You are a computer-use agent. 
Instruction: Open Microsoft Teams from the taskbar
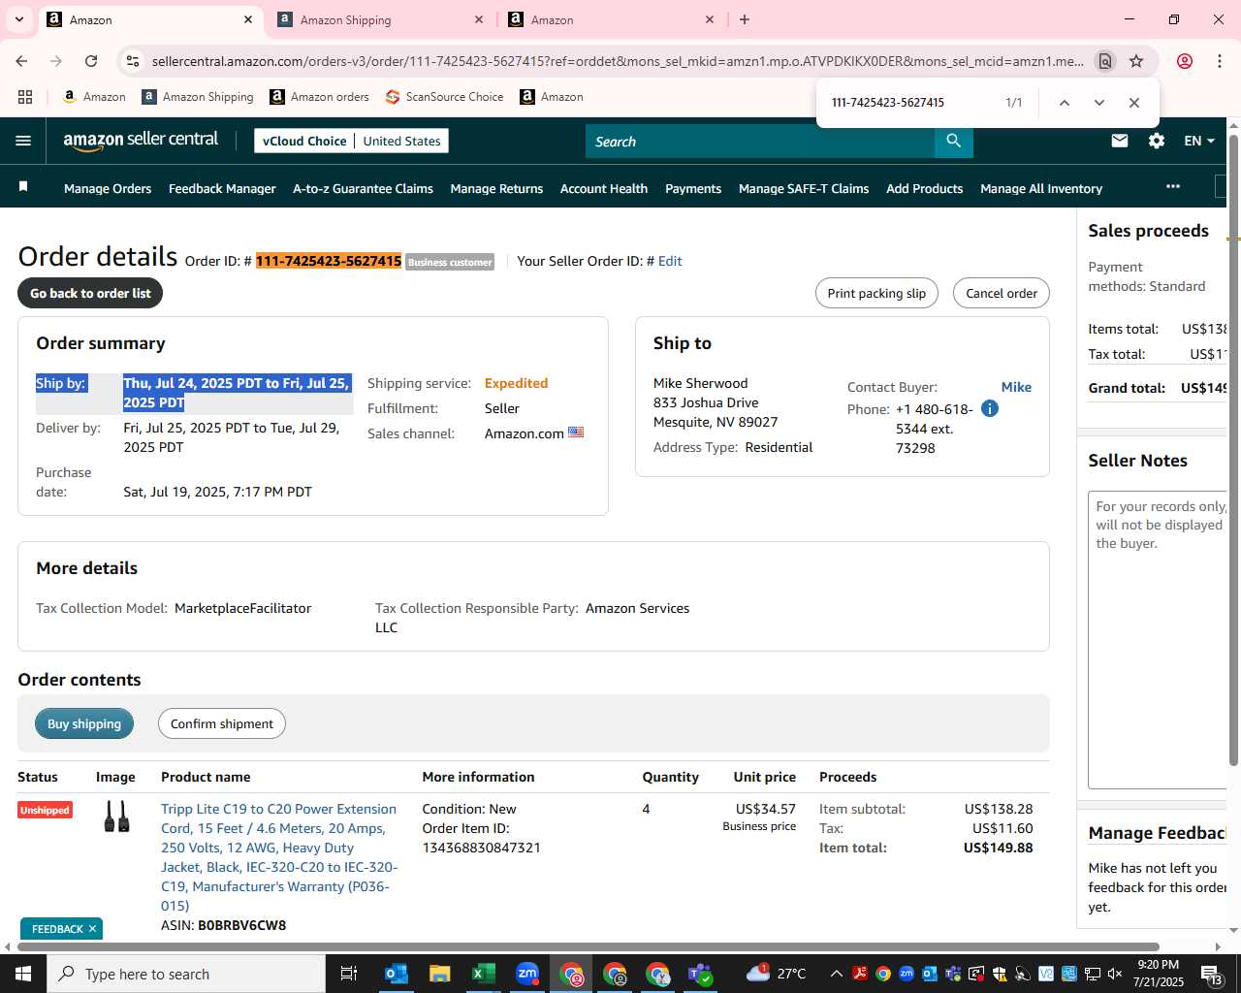[x=701, y=974]
